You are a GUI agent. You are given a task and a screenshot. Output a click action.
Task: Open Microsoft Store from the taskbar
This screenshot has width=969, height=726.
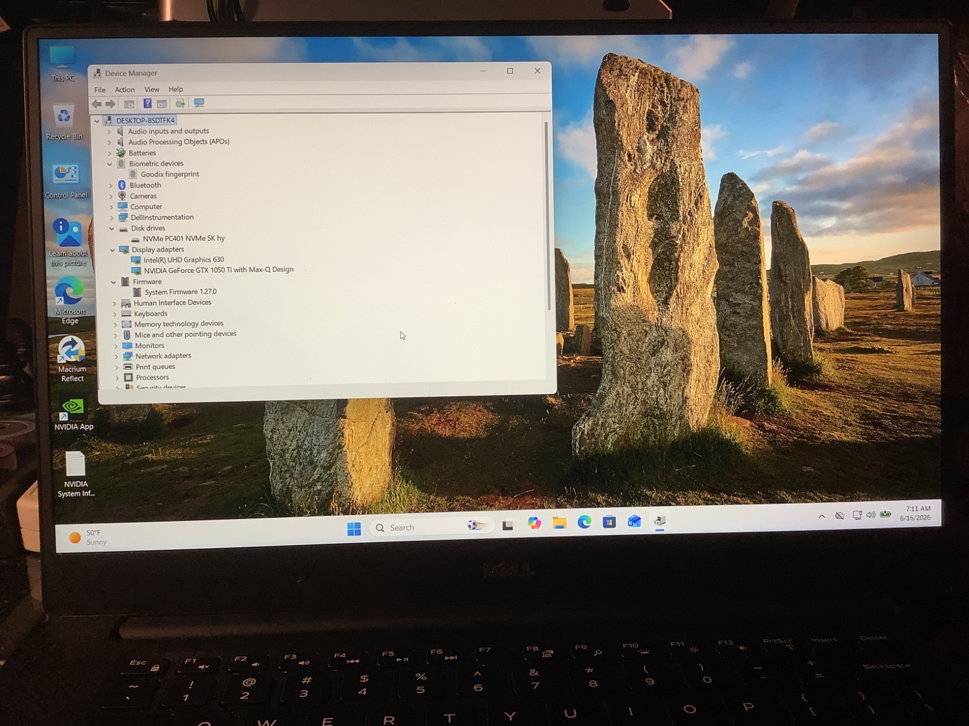point(609,522)
